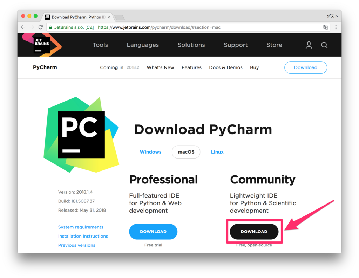Open the Solutions menu
Screen dimensions: 359x278
(191, 45)
